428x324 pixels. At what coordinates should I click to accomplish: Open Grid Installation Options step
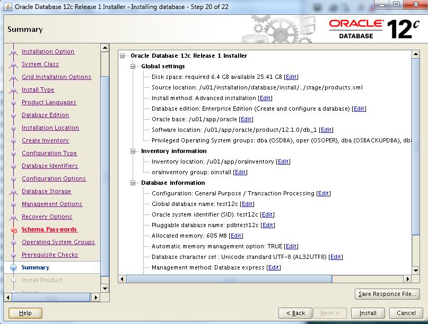(x=57, y=77)
